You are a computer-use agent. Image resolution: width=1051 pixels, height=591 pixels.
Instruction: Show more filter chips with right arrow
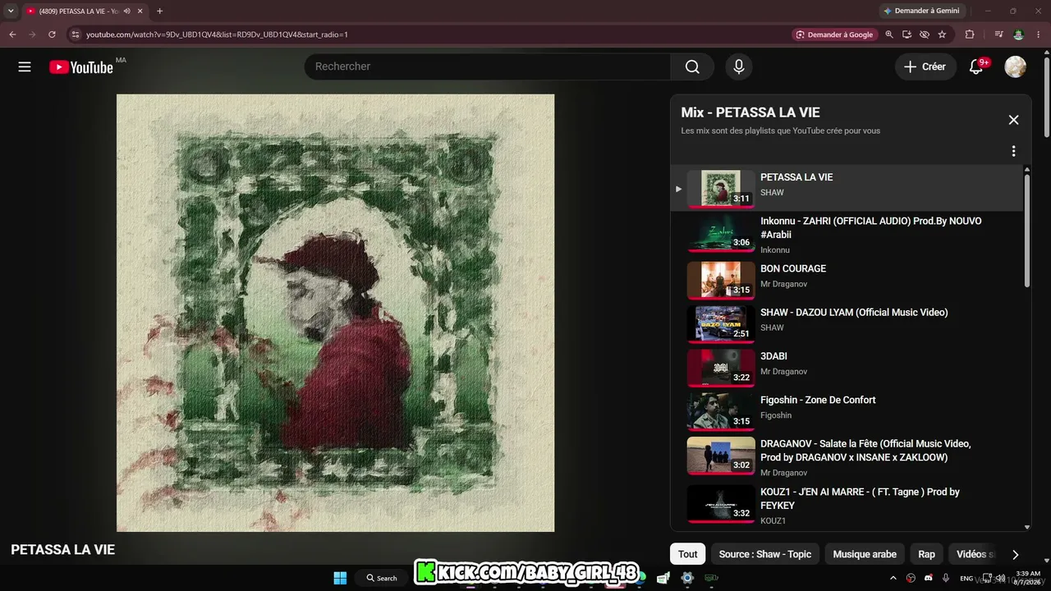pyautogui.click(x=1016, y=554)
